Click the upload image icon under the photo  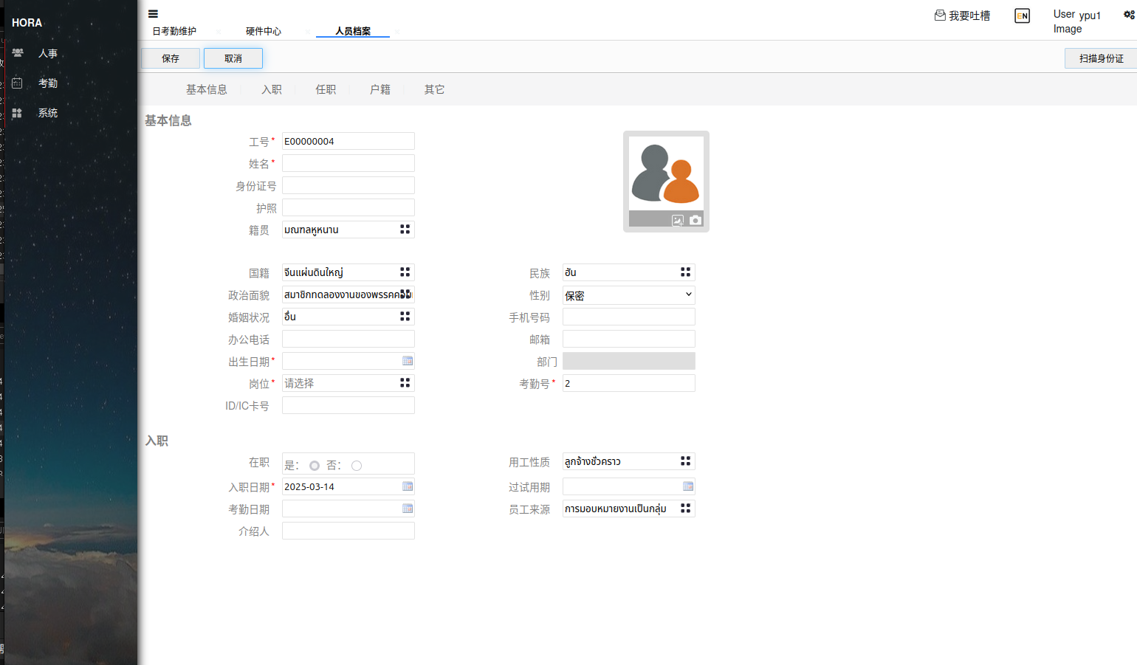tap(677, 220)
